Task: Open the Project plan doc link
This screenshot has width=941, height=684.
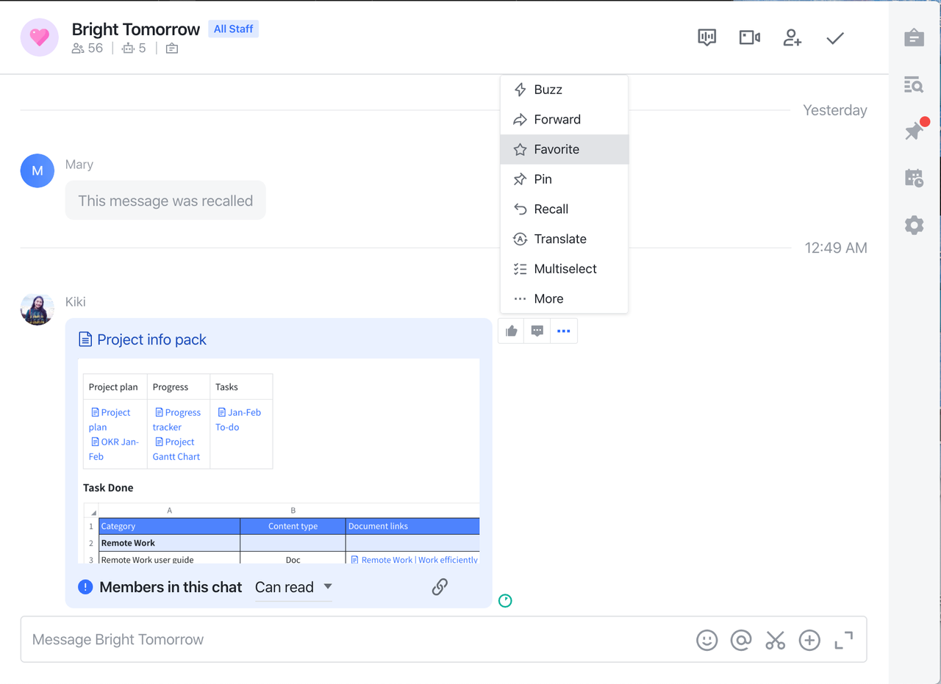Action: point(110,420)
